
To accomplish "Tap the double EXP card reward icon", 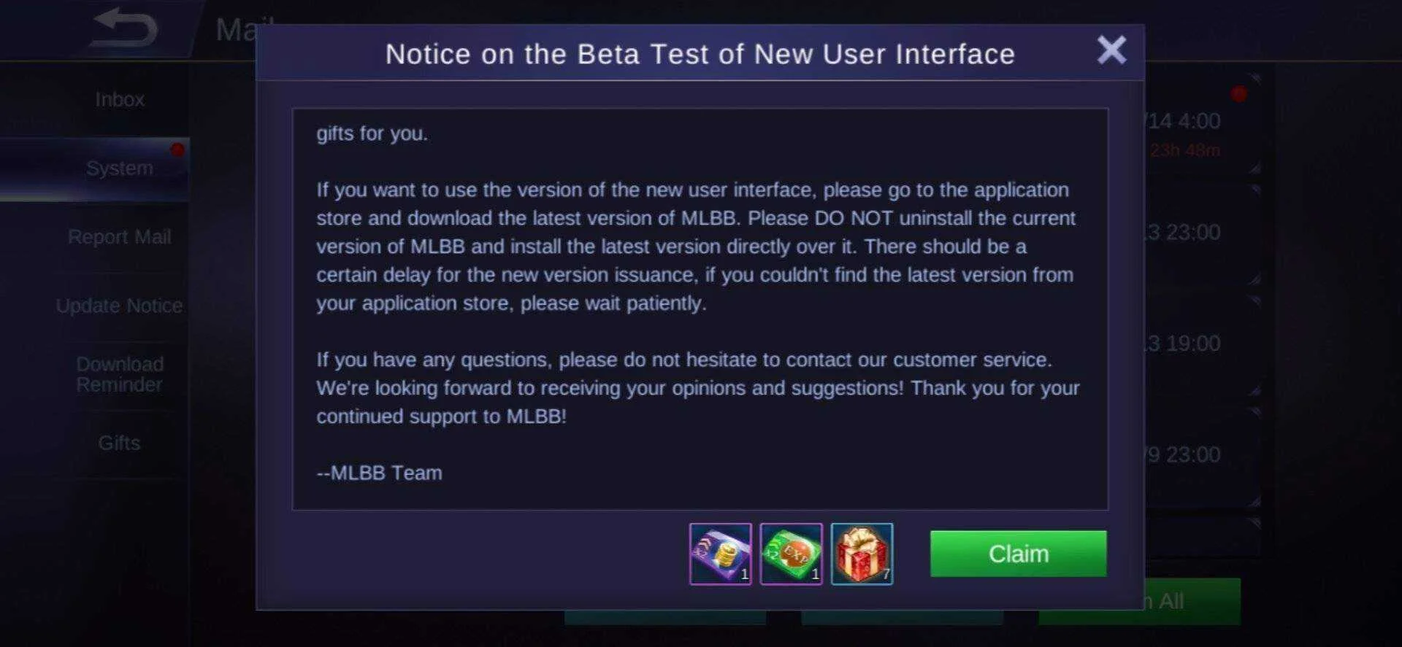I will 791,554.
